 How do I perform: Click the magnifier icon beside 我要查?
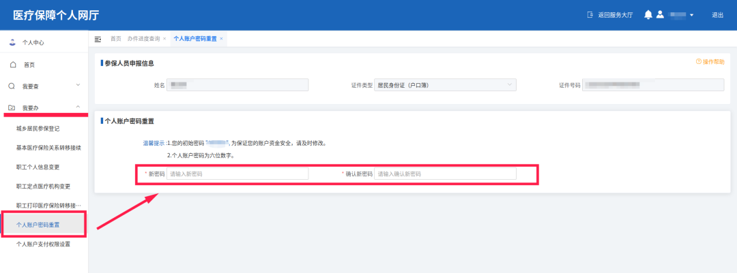point(12,86)
